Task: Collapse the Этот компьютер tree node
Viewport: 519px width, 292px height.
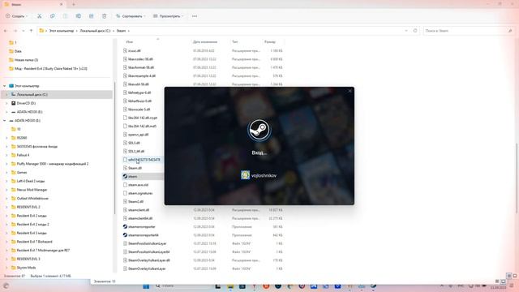Action: [x=5, y=86]
